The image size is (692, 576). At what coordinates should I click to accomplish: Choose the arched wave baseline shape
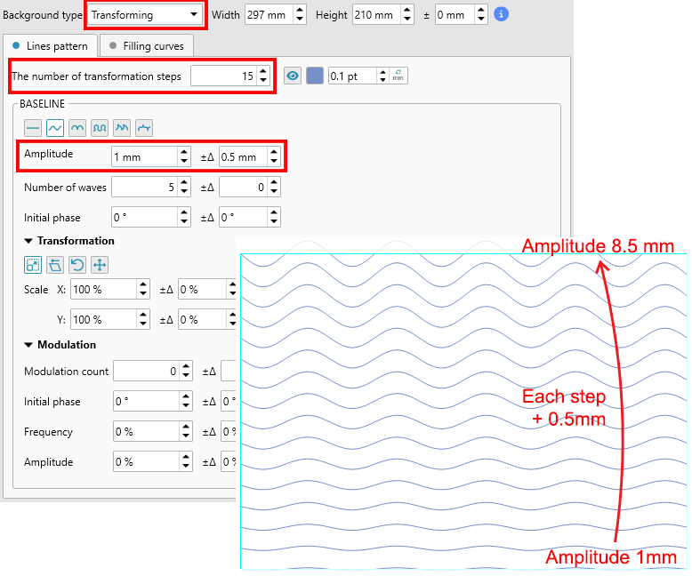[x=77, y=128]
